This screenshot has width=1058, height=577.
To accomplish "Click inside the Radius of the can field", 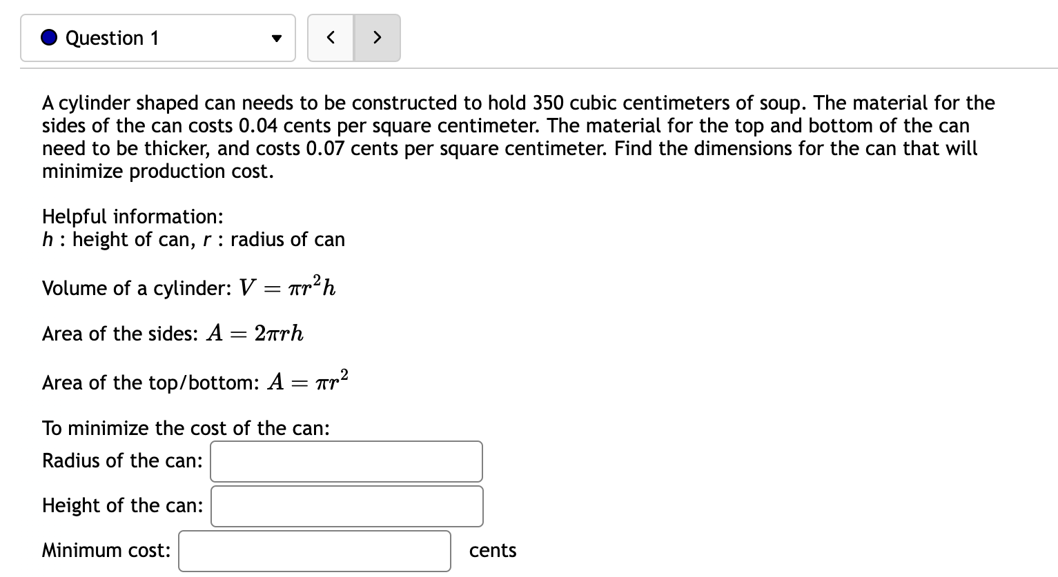I will click(x=346, y=461).
